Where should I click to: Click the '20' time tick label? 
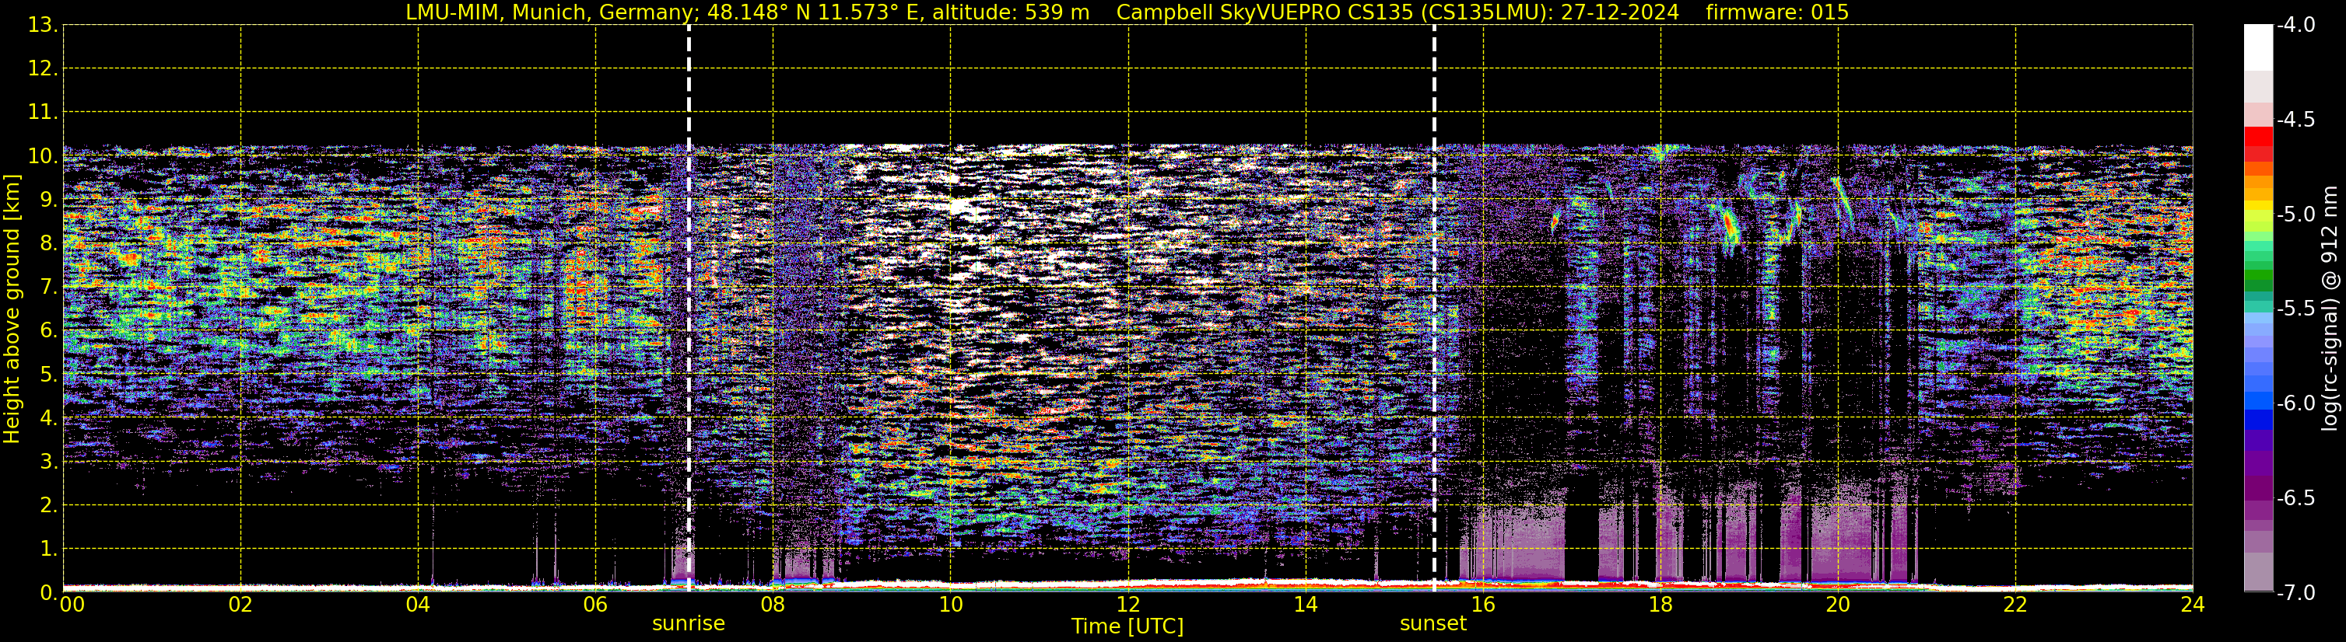(1839, 605)
